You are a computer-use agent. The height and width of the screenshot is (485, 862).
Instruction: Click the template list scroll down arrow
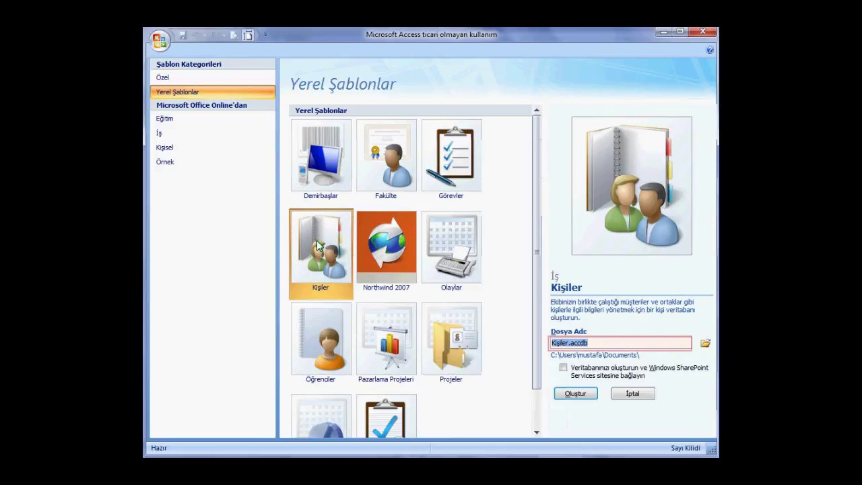pyautogui.click(x=537, y=432)
